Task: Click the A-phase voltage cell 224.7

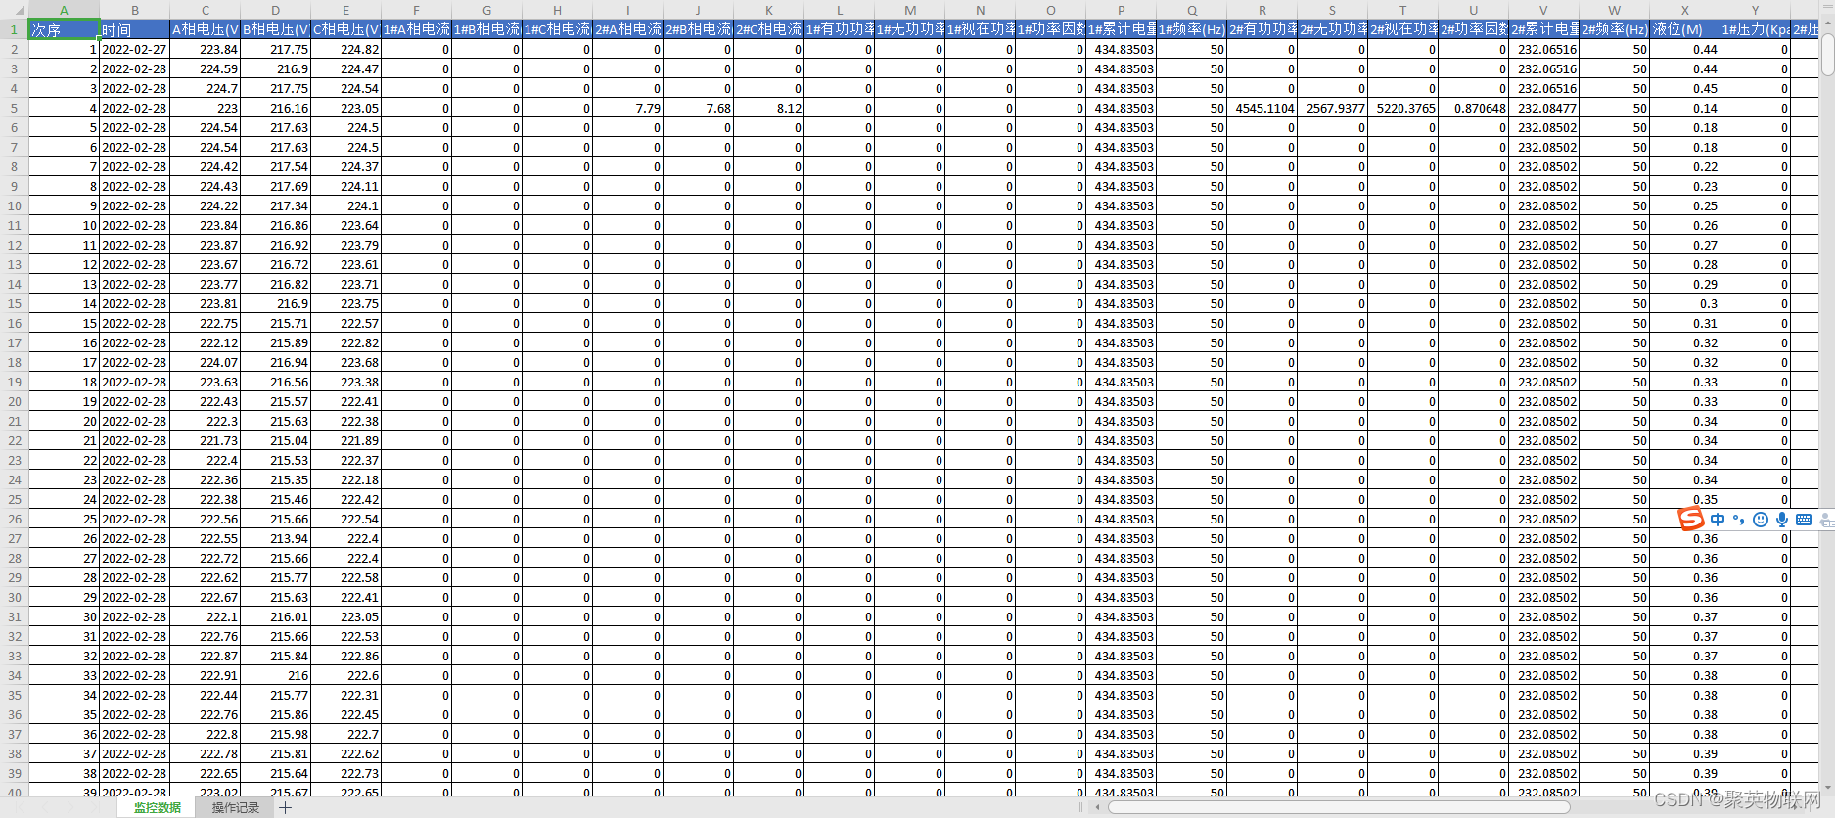Action: click(206, 88)
